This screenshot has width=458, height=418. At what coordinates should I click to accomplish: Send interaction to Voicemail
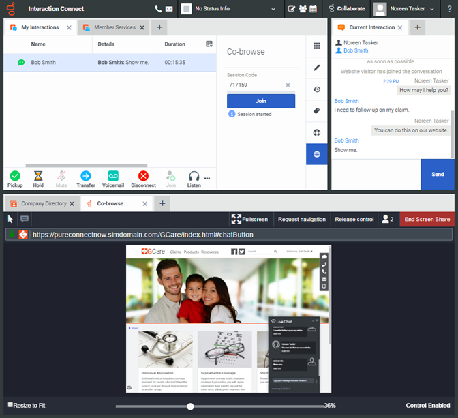[113, 176]
